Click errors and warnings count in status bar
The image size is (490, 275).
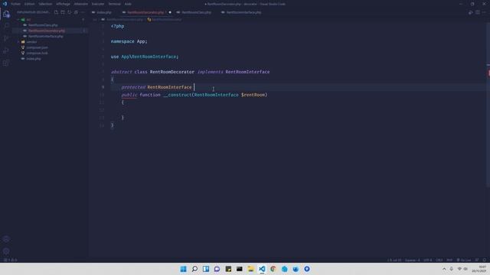pos(11,260)
